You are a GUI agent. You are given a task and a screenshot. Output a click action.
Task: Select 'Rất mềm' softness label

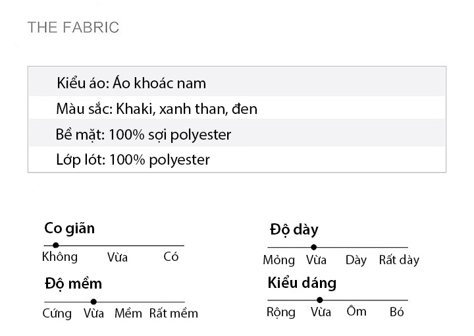[x=174, y=314]
